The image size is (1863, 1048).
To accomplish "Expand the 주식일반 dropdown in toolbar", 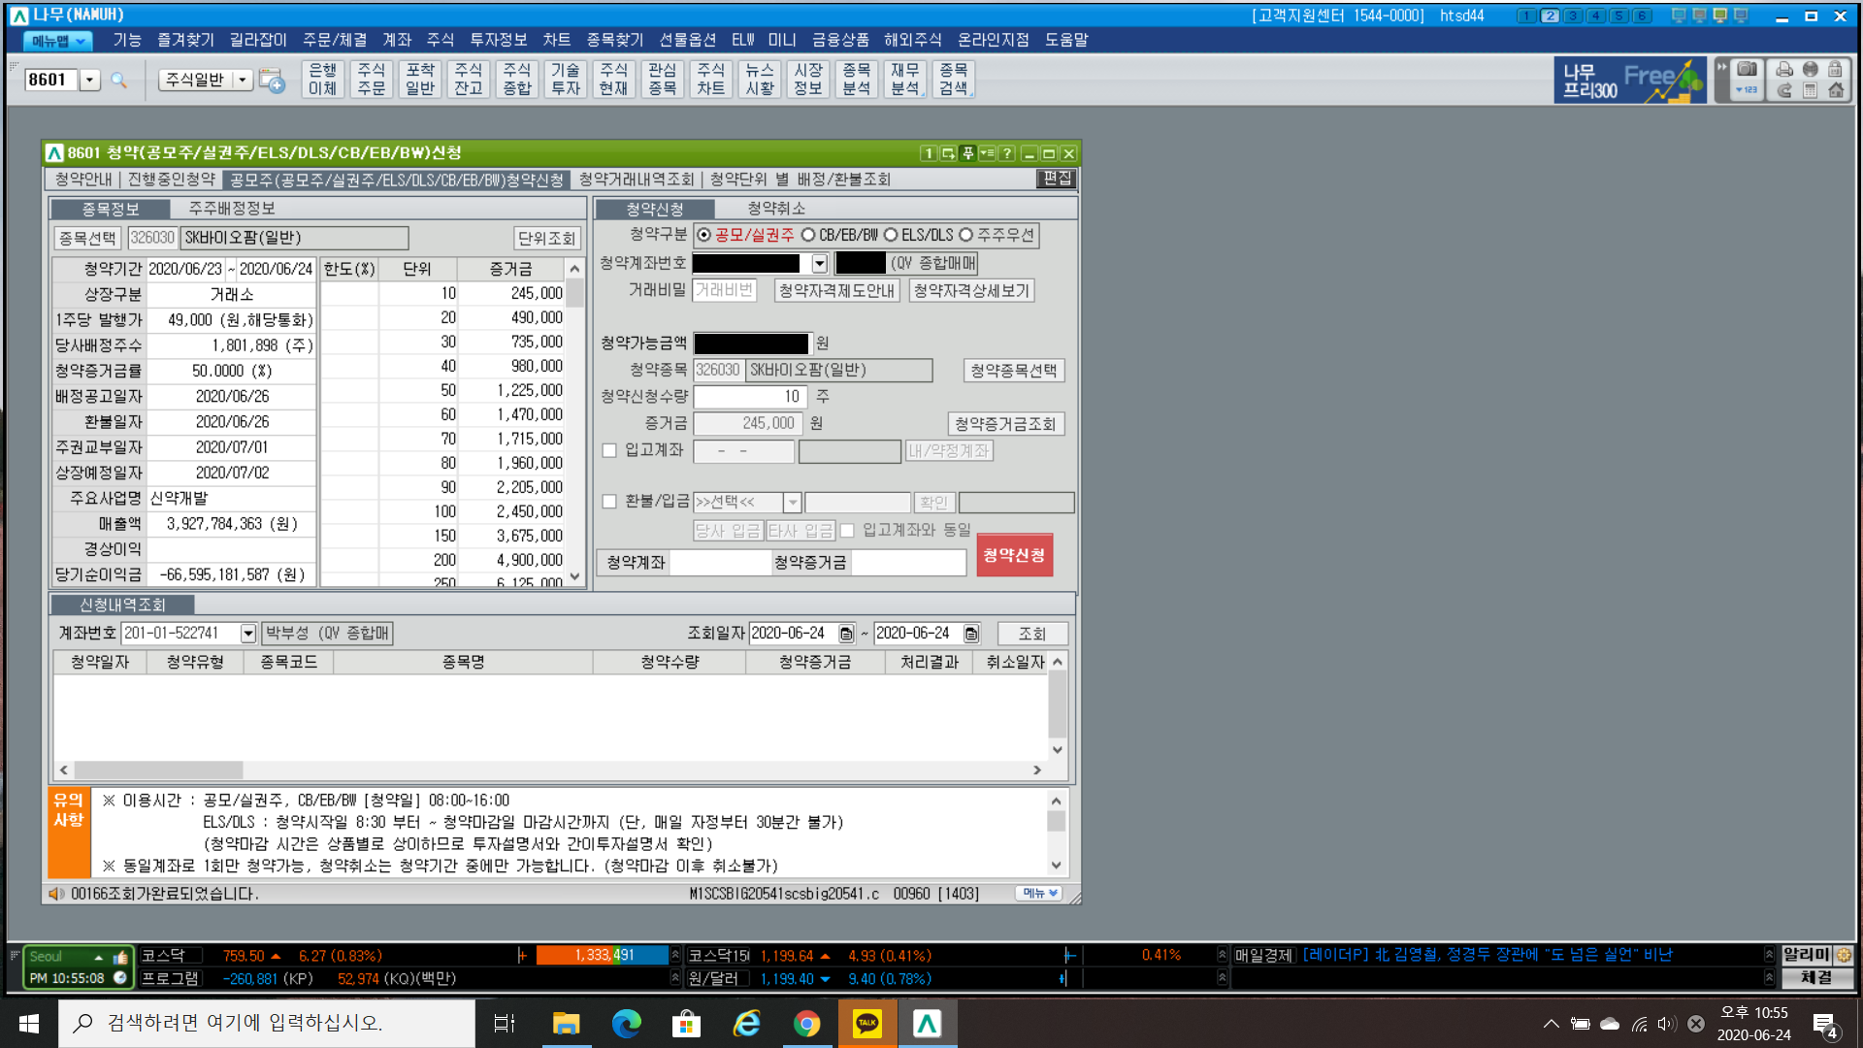I will click(243, 81).
